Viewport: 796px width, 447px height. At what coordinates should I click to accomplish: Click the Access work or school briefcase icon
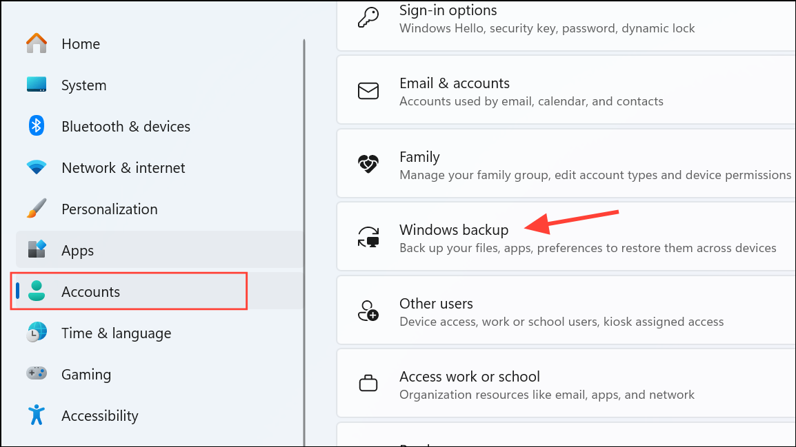368,384
